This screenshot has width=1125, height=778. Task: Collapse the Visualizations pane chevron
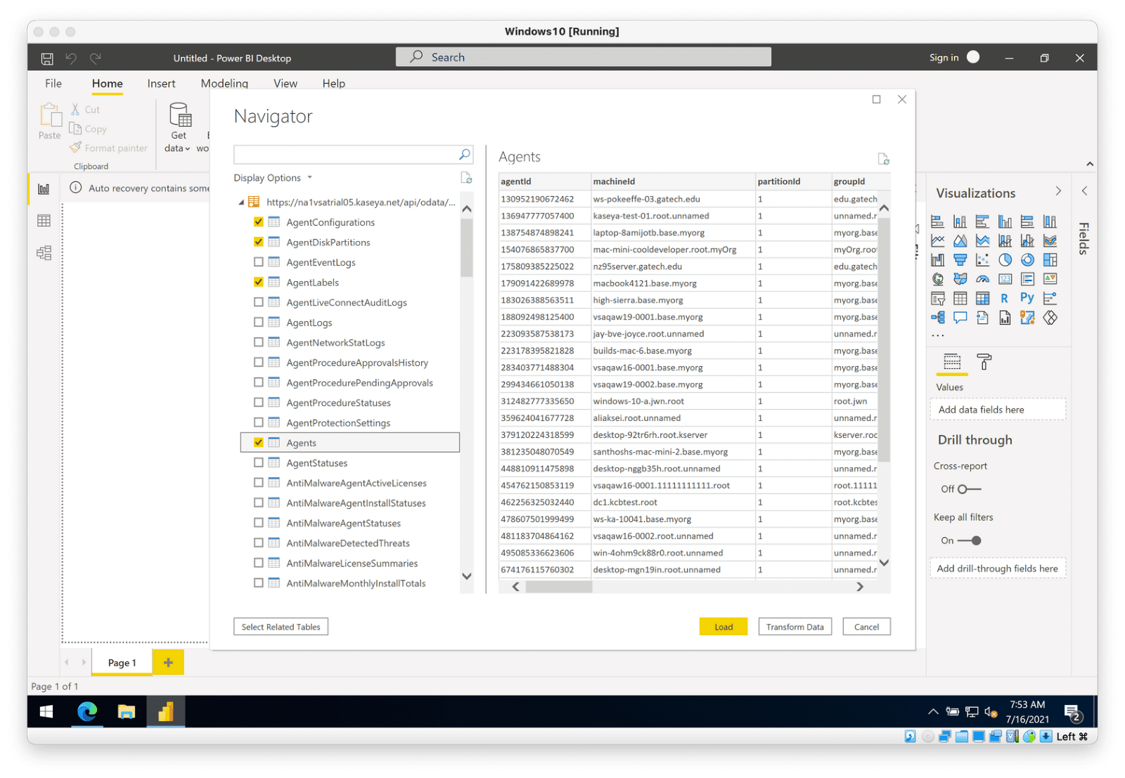tap(1059, 191)
